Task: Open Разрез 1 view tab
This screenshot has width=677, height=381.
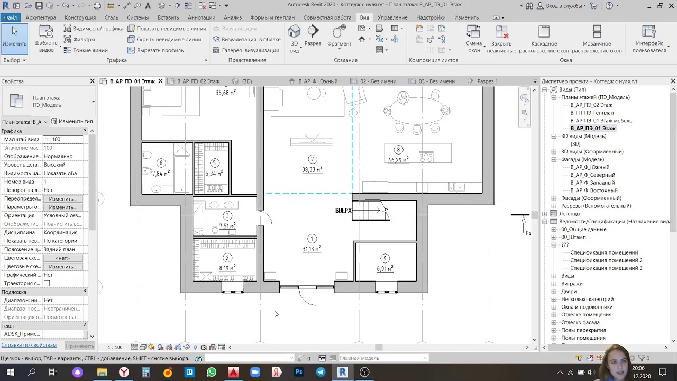Action: pyautogui.click(x=488, y=81)
